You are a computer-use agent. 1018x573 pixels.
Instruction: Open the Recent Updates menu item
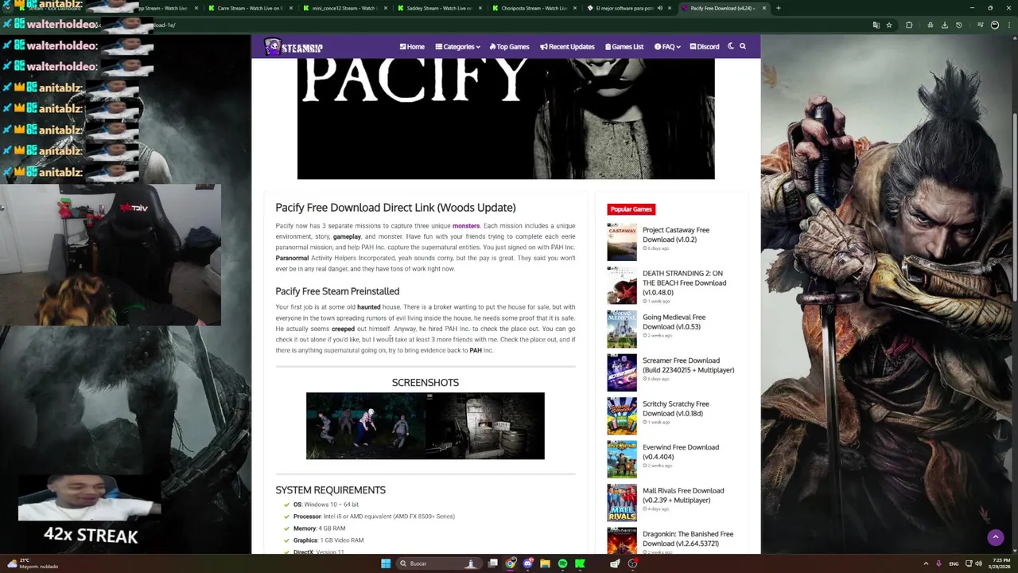(567, 47)
